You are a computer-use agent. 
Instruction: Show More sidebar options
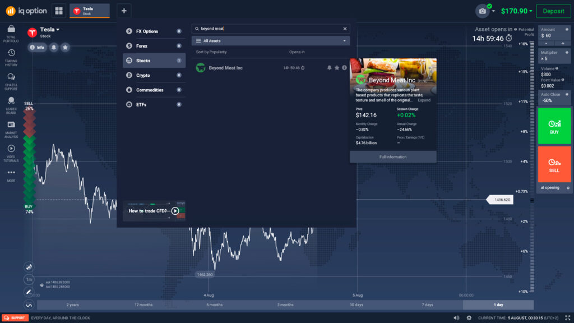tap(11, 176)
